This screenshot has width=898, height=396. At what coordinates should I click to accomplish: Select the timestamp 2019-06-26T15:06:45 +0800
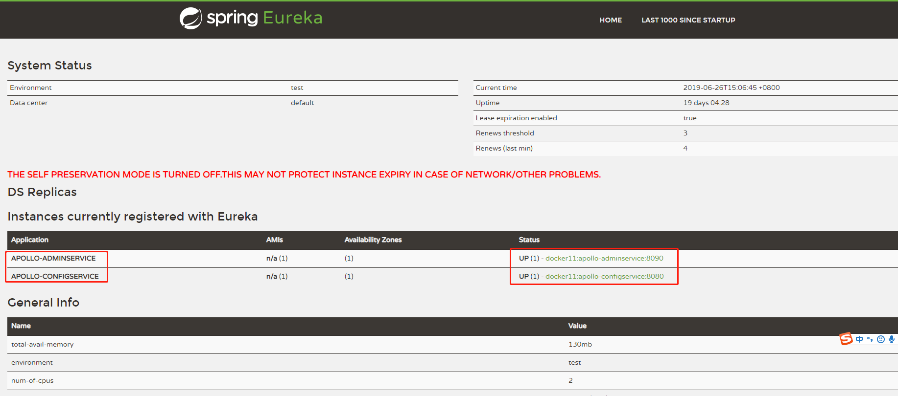pyautogui.click(x=732, y=88)
